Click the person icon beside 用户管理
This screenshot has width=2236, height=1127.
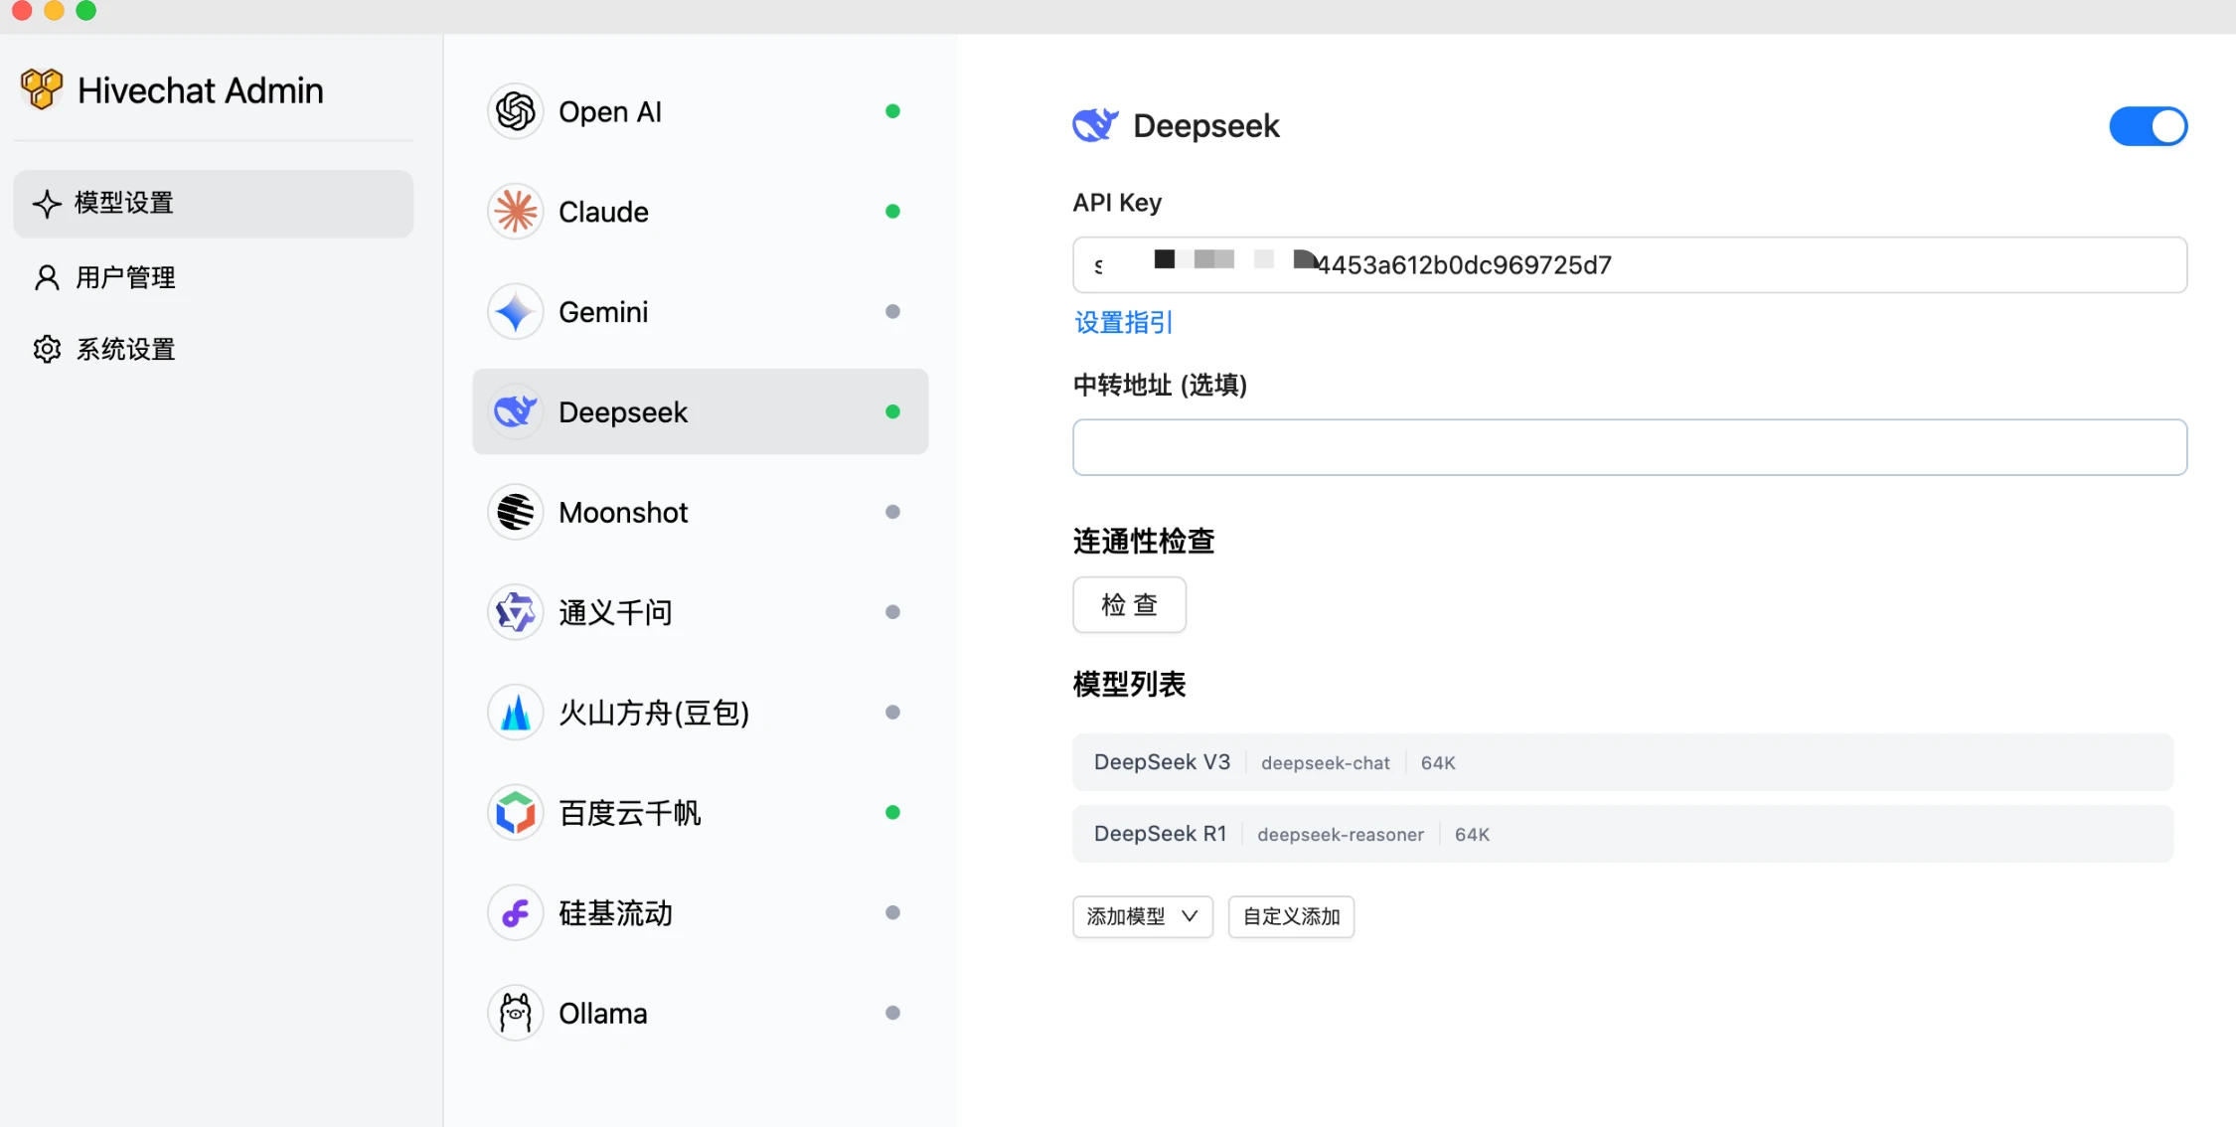[x=47, y=277]
